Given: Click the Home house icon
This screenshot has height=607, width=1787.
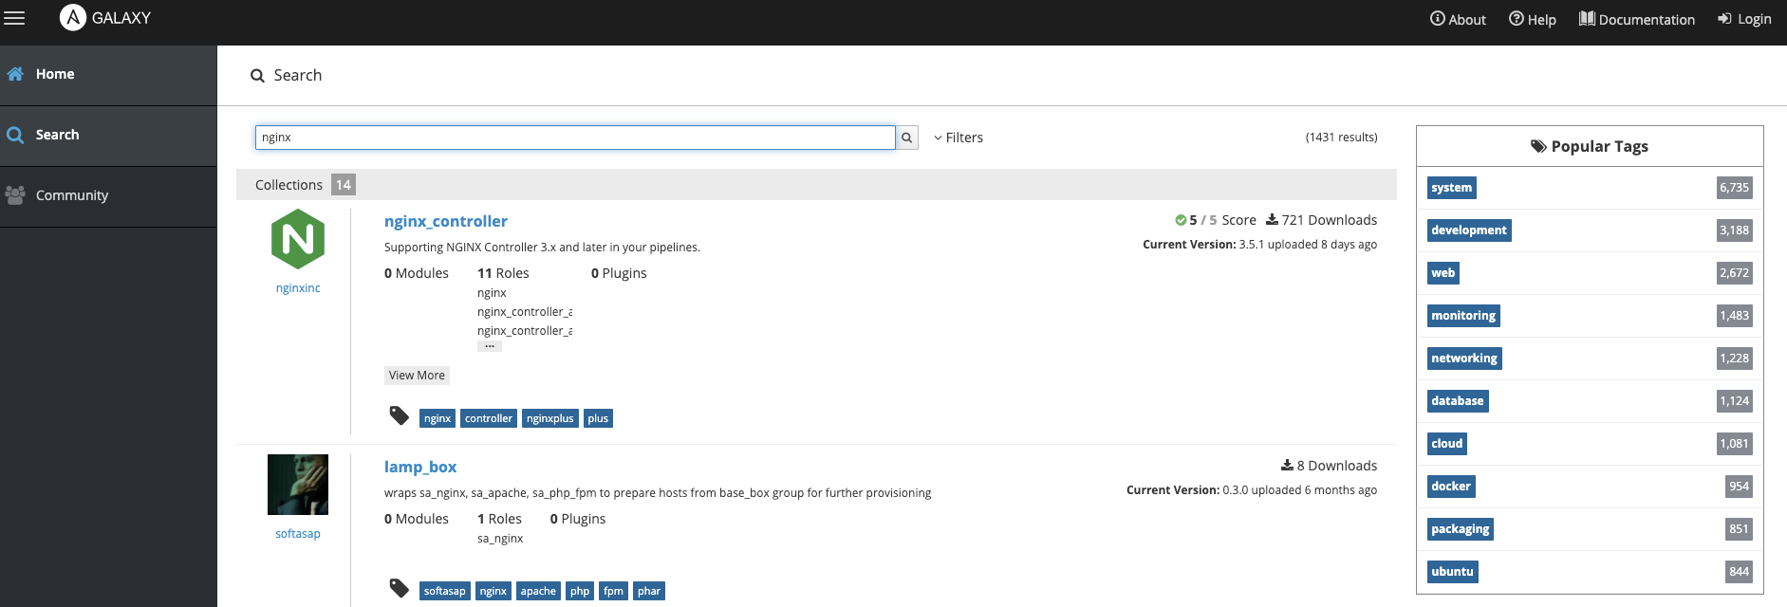Looking at the screenshot, I should click(15, 74).
